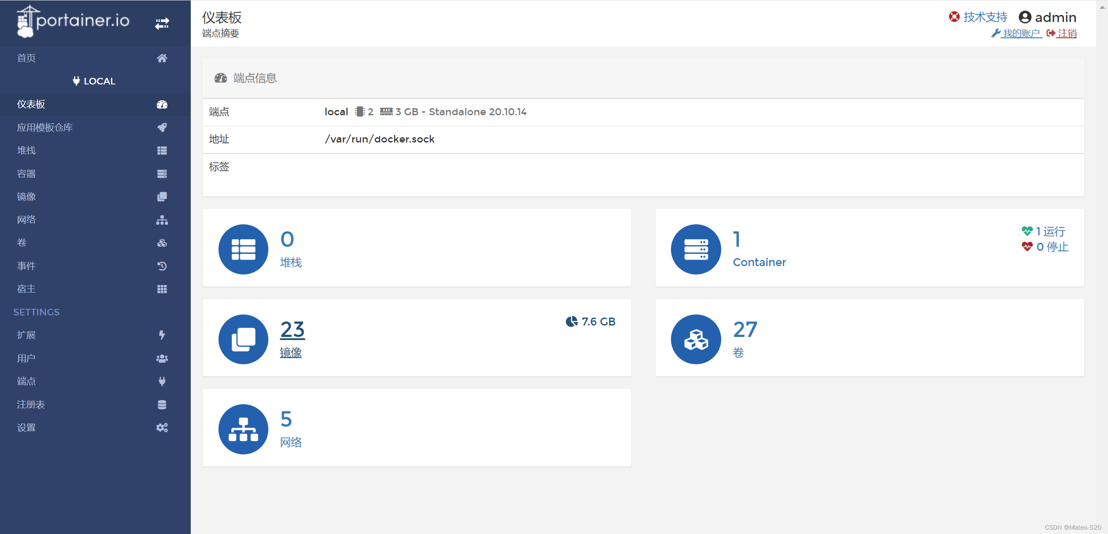The image size is (1108, 534).
Task: Click the volumes cubes icon in sidebar
Action: 162,243
